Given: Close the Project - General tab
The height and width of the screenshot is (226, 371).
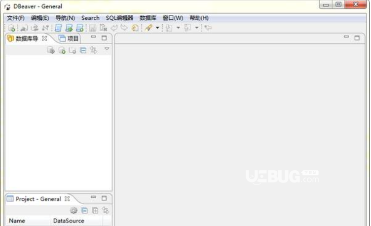Looking at the screenshot, I should coord(67,198).
